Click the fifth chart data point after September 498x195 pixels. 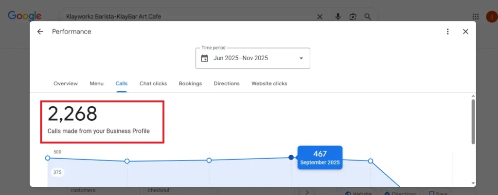(370, 161)
